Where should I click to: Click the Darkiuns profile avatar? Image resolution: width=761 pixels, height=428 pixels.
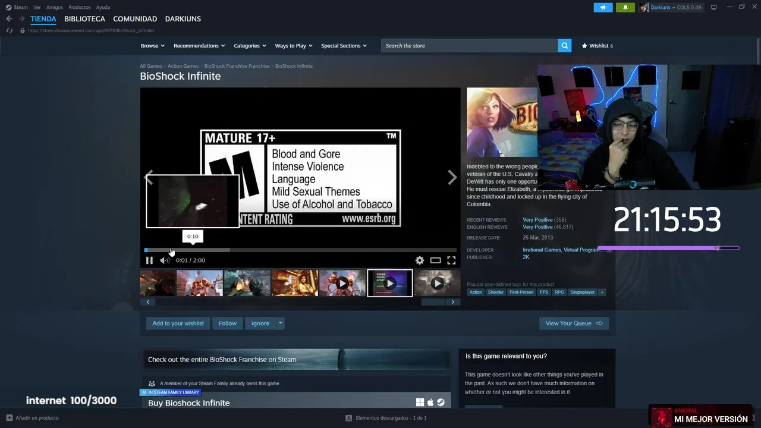point(644,7)
